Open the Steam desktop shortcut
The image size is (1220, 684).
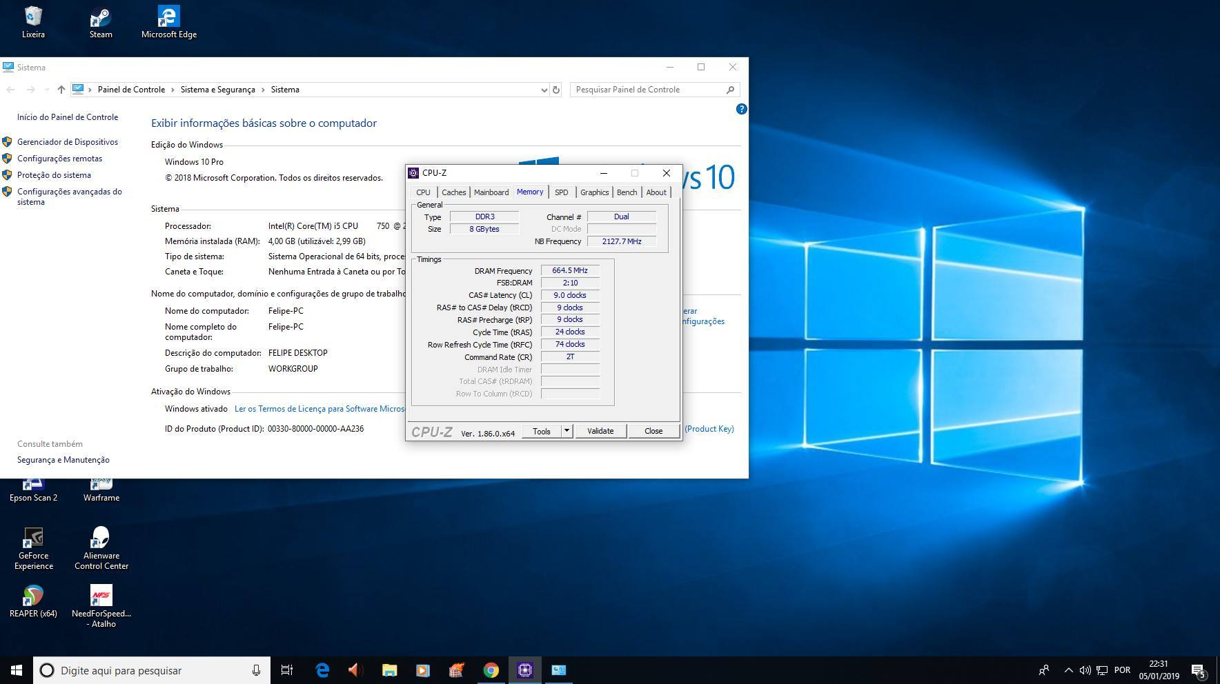tap(101, 21)
